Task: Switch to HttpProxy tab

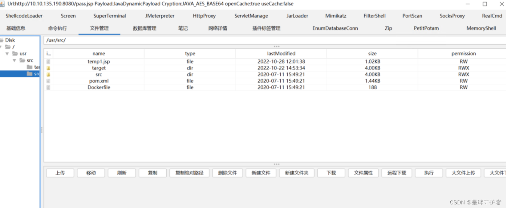Action: coord(204,16)
